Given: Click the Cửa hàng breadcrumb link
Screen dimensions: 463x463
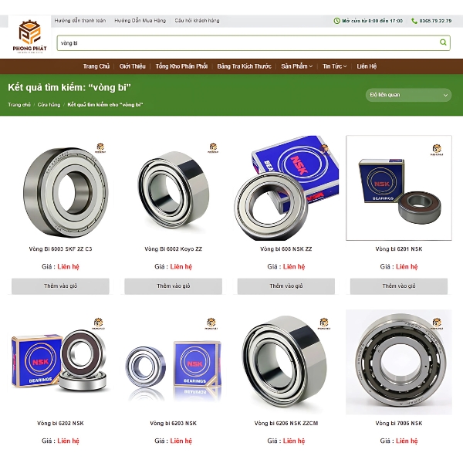Looking at the screenshot, I should (49, 104).
